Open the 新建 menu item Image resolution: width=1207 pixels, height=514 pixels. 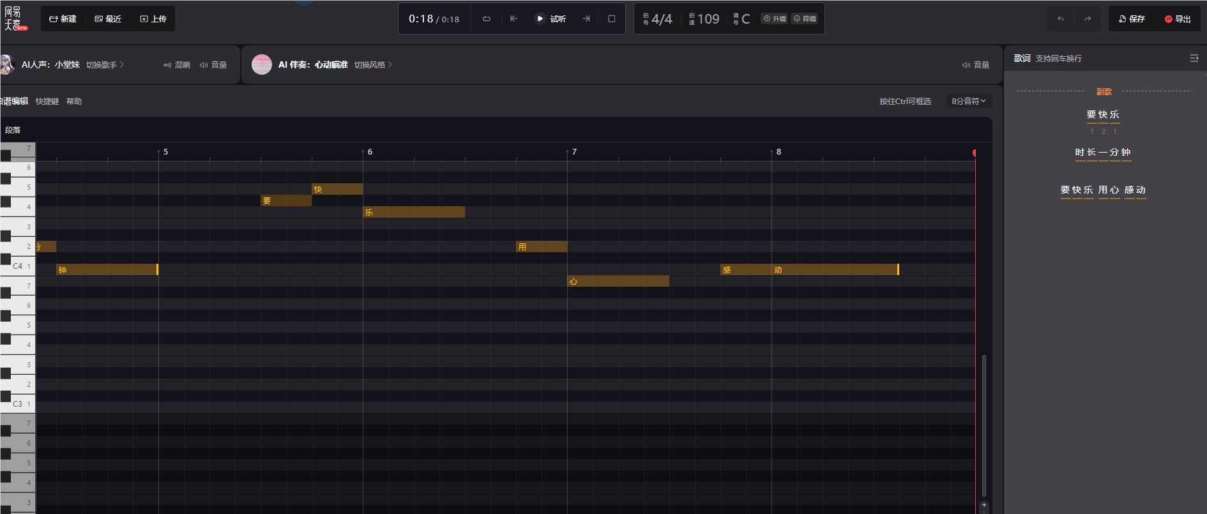tap(63, 19)
